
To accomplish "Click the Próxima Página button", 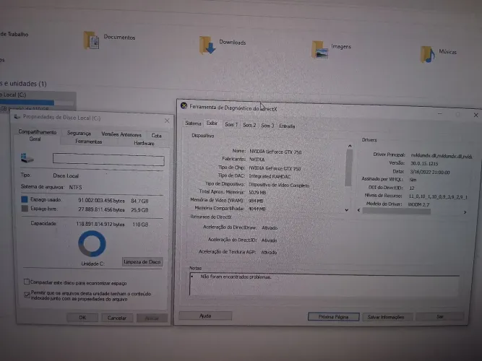I will (x=334, y=316).
